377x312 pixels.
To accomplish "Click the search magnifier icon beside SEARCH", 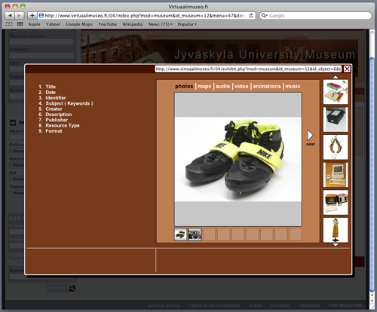I will coord(72,289).
